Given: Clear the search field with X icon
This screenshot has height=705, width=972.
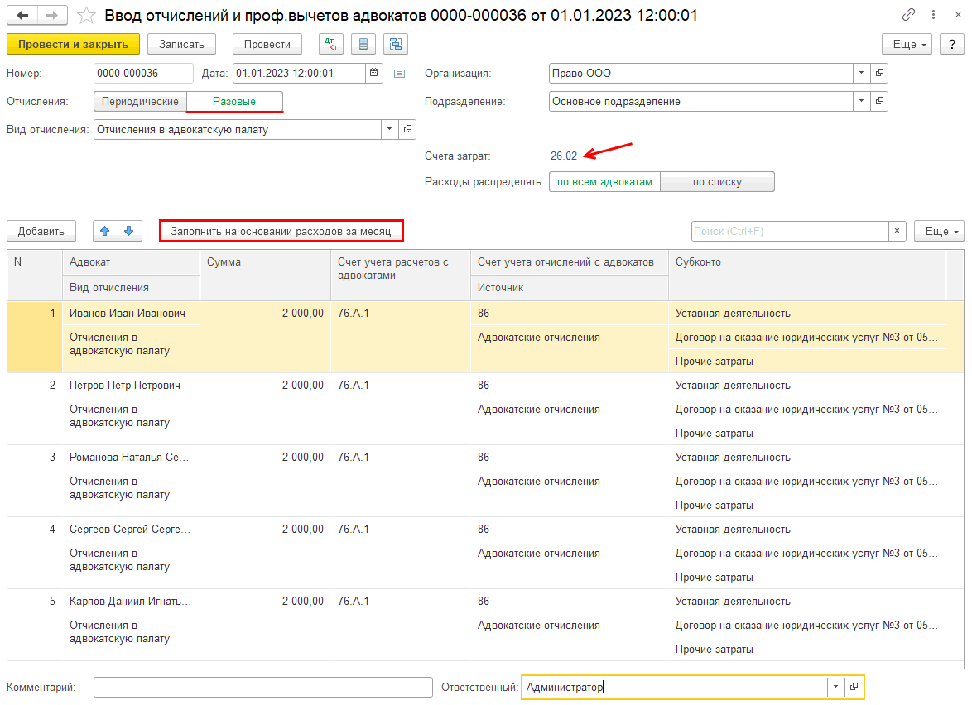Looking at the screenshot, I should (x=897, y=231).
